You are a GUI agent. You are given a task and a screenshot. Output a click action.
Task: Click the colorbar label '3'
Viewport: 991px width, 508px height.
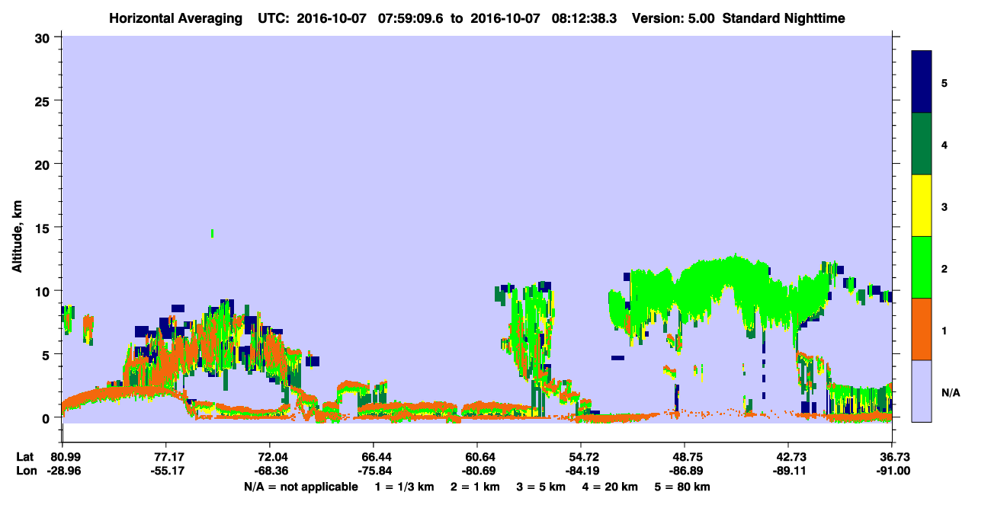tap(944, 206)
